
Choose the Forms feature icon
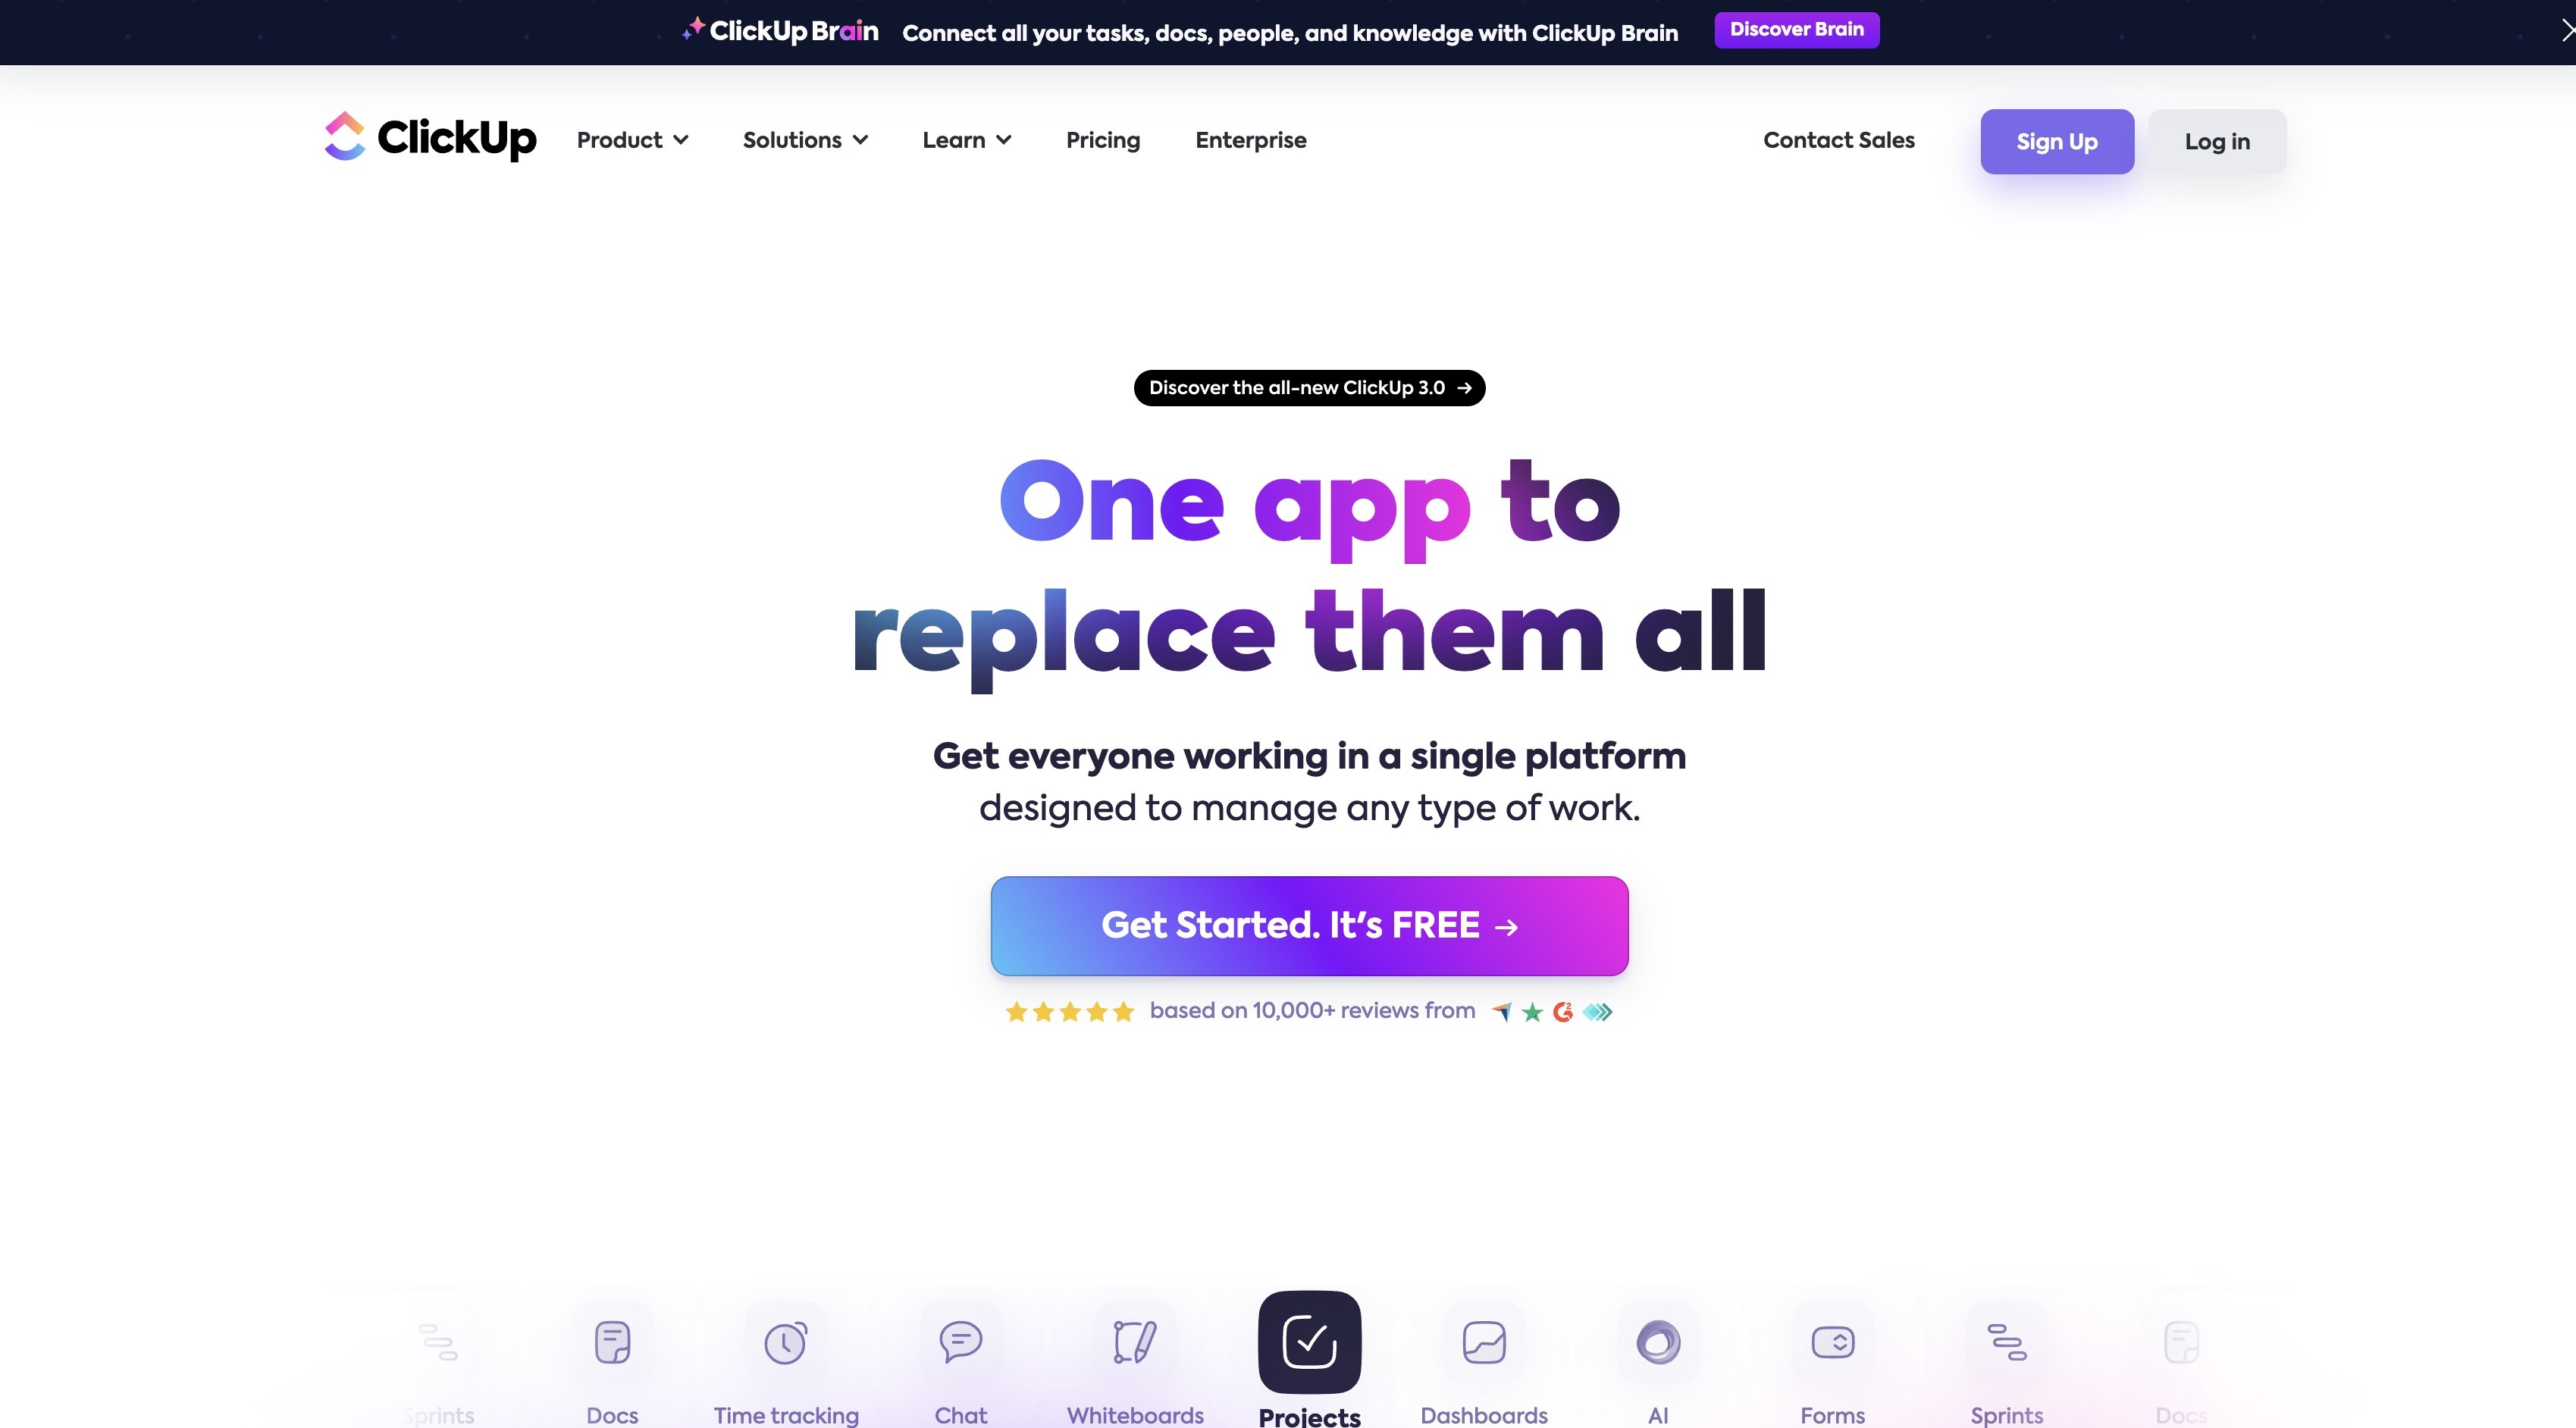click(1833, 1342)
